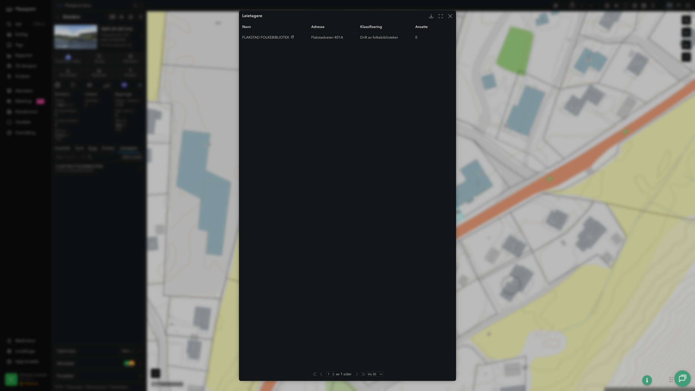Download the Leietagere table data

click(x=431, y=16)
